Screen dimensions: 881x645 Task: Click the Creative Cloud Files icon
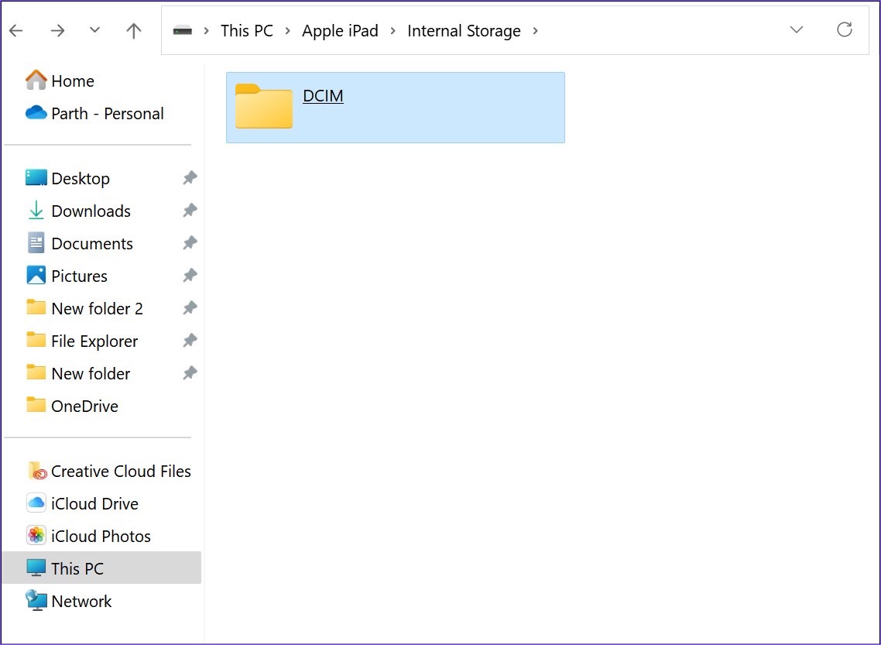click(x=36, y=471)
